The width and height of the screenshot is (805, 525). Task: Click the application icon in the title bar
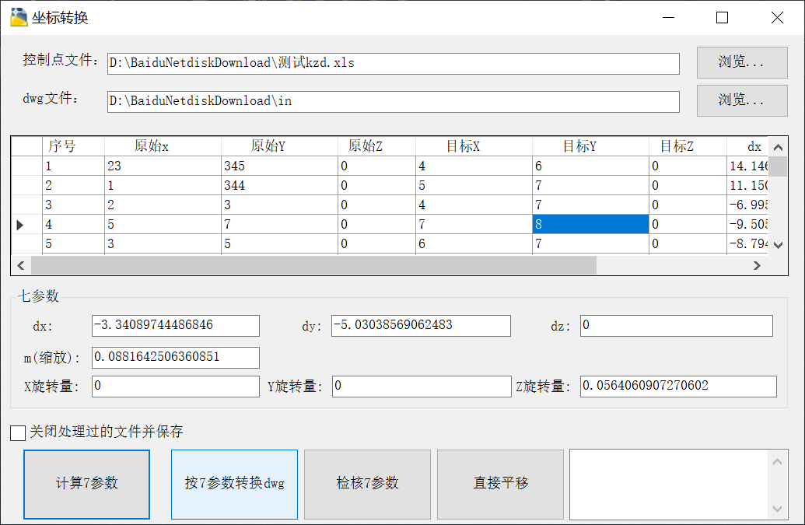(18, 16)
